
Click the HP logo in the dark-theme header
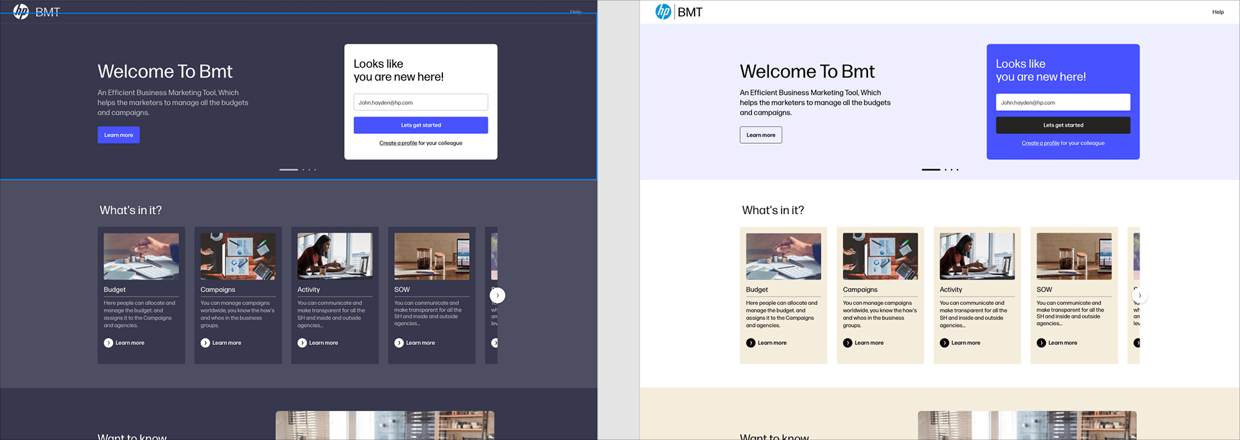pyautogui.click(x=21, y=12)
